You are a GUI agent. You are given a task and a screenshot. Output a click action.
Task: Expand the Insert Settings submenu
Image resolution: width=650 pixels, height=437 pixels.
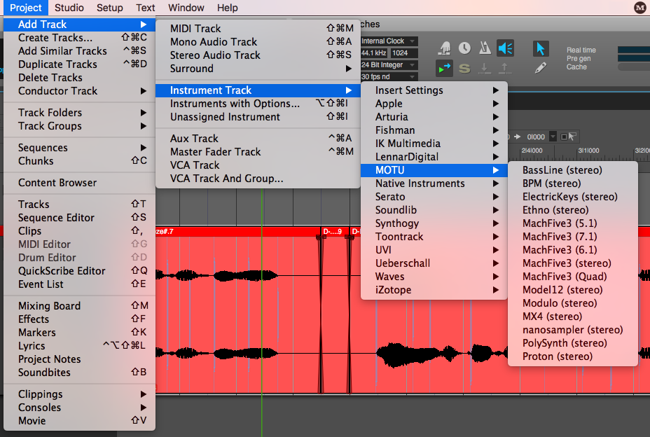(x=434, y=90)
